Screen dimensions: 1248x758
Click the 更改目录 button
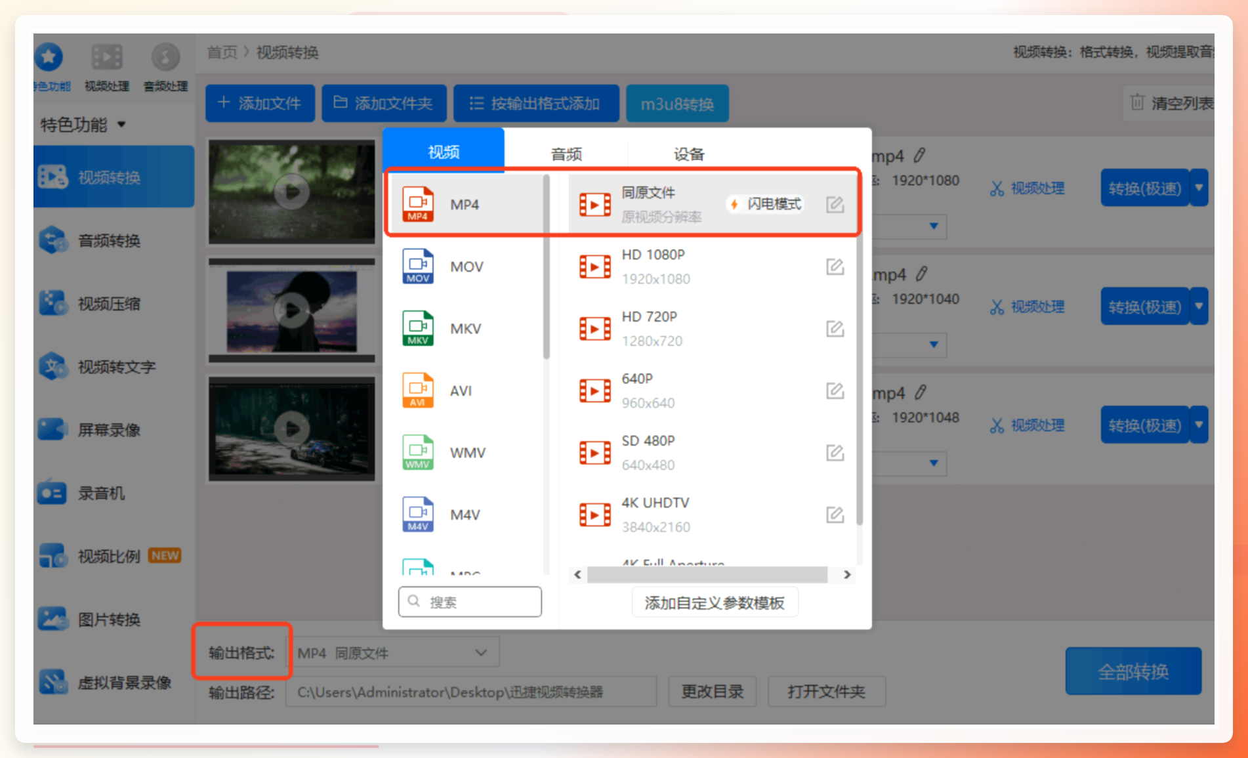(712, 692)
